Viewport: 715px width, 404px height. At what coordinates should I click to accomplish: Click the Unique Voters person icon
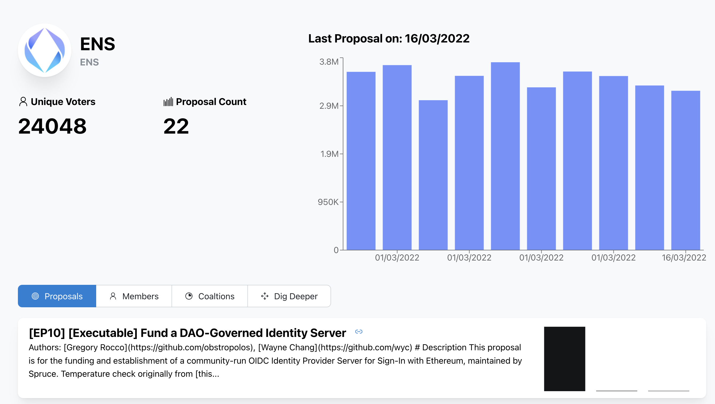click(23, 102)
